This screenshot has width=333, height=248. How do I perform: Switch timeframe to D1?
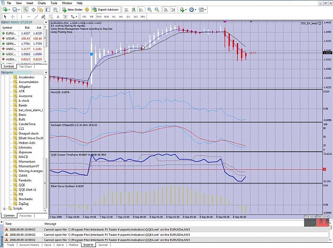(128, 16)
